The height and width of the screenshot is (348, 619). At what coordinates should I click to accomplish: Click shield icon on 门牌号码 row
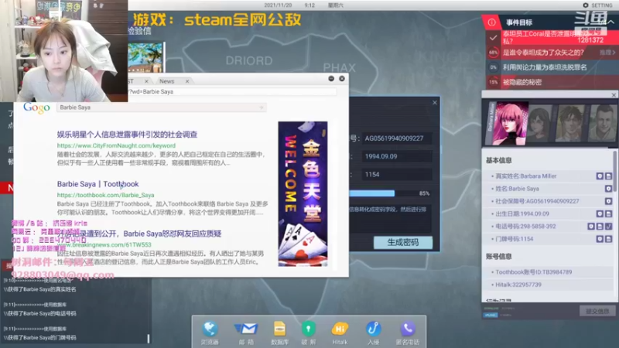[x=600, y=239]
